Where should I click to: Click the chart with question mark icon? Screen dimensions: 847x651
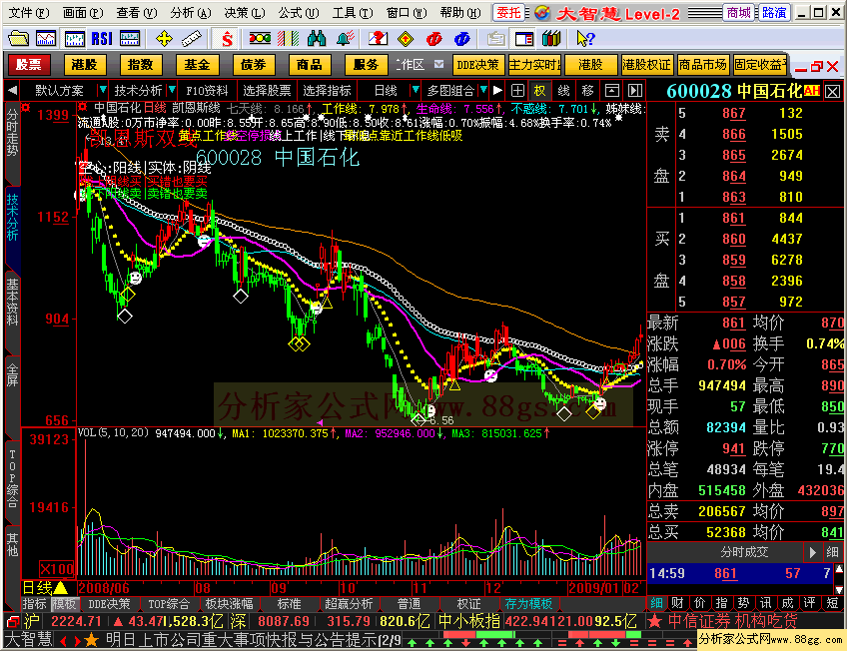point(378,38)
